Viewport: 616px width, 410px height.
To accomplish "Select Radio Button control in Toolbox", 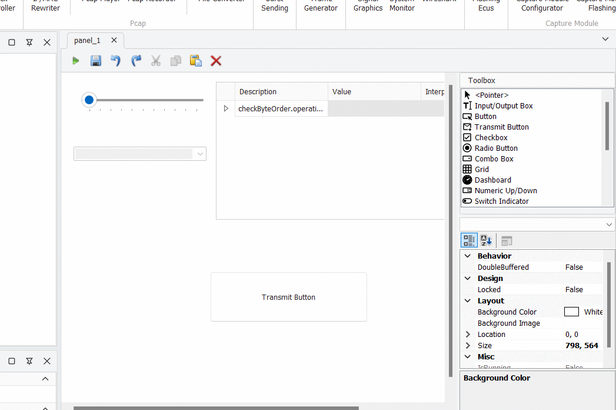I will pos(490,148).
